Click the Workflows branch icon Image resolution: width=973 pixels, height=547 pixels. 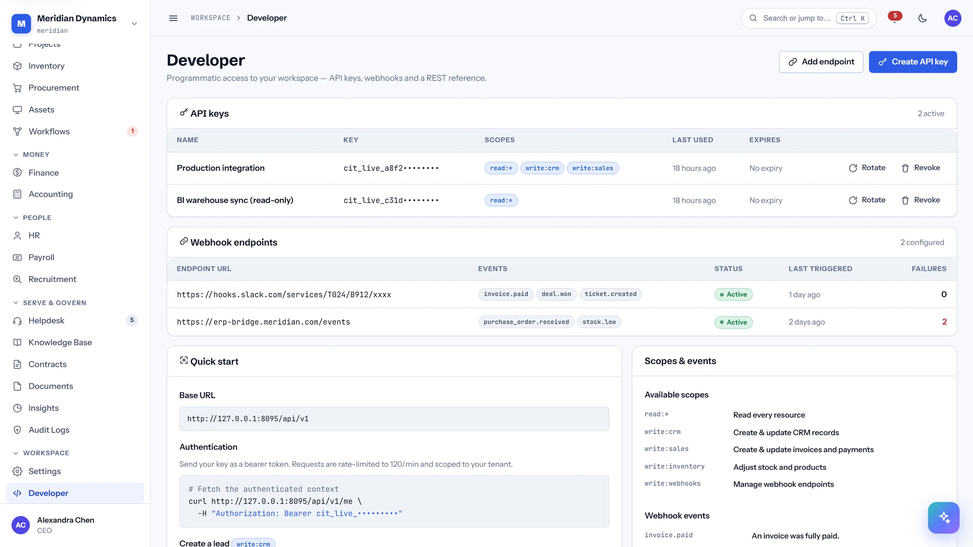tap(17, 131)
